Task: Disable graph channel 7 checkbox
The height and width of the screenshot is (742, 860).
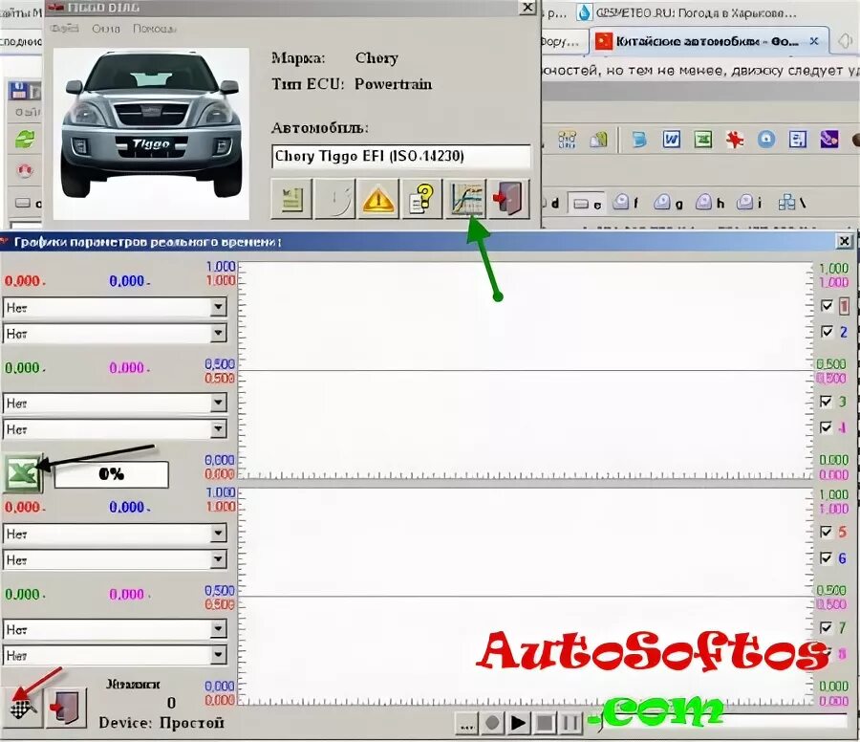Action: click(x=826, y=627)
